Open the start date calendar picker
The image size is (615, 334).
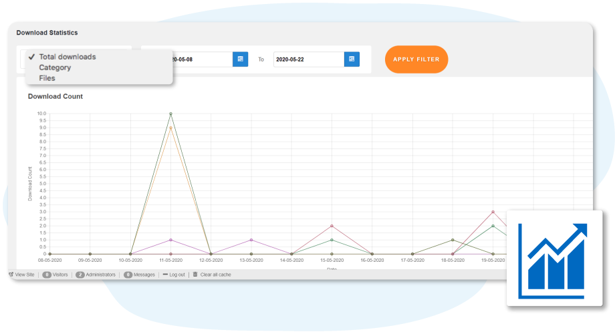point(240,59)
